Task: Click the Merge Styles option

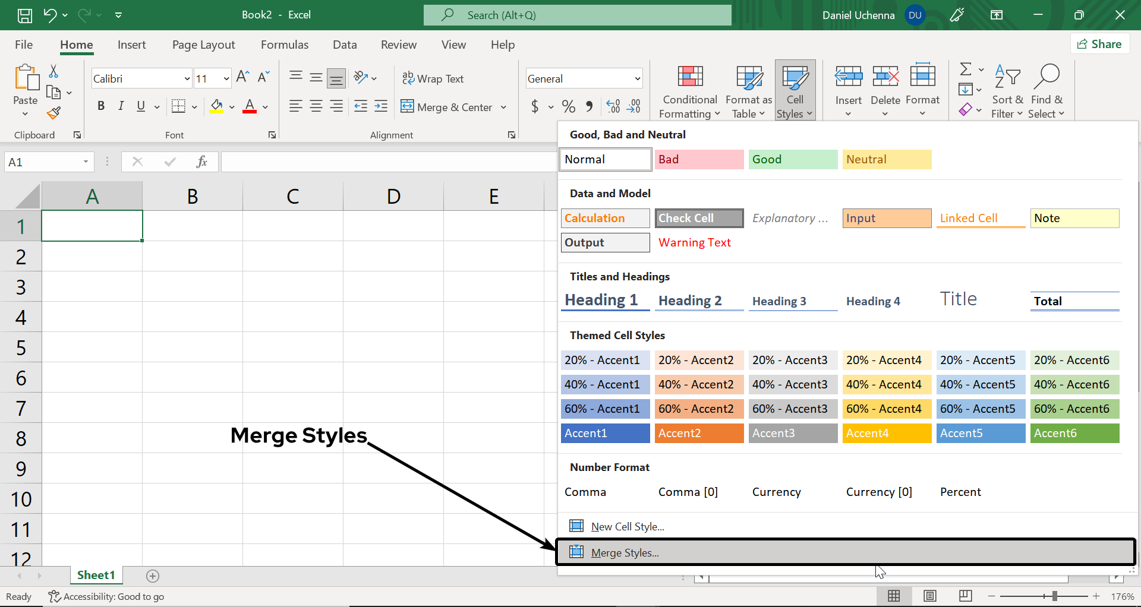Action: point(624,552)
